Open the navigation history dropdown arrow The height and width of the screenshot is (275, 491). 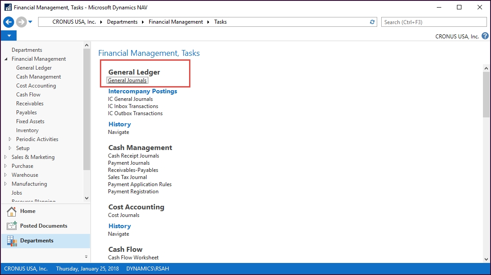pos(30,22)
